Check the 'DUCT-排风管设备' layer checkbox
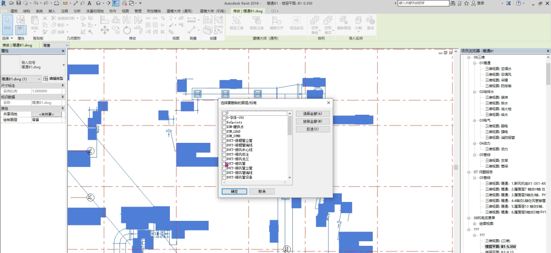551x253 pixels. (x=224, y=178)
